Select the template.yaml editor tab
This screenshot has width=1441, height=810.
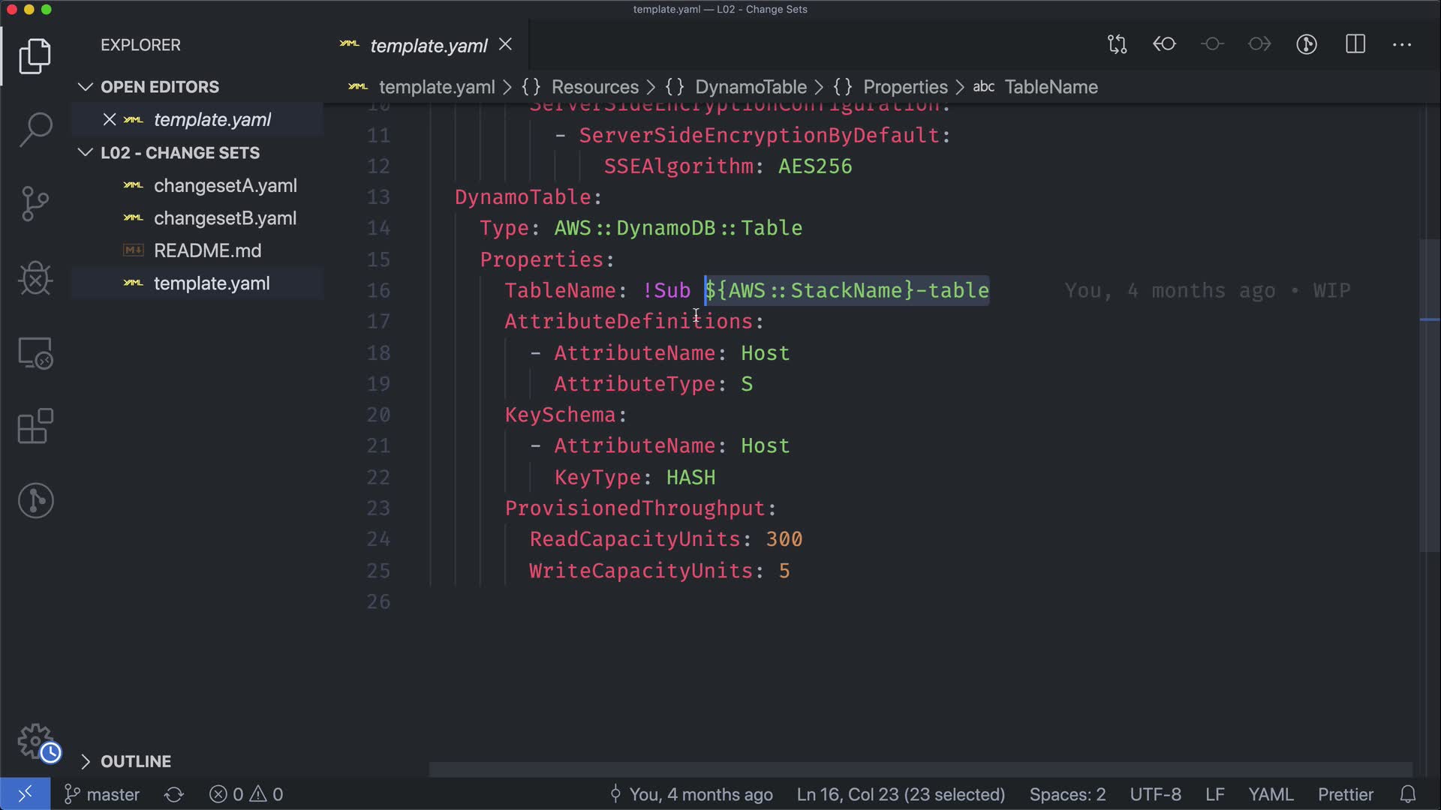[x=429, y=46]
